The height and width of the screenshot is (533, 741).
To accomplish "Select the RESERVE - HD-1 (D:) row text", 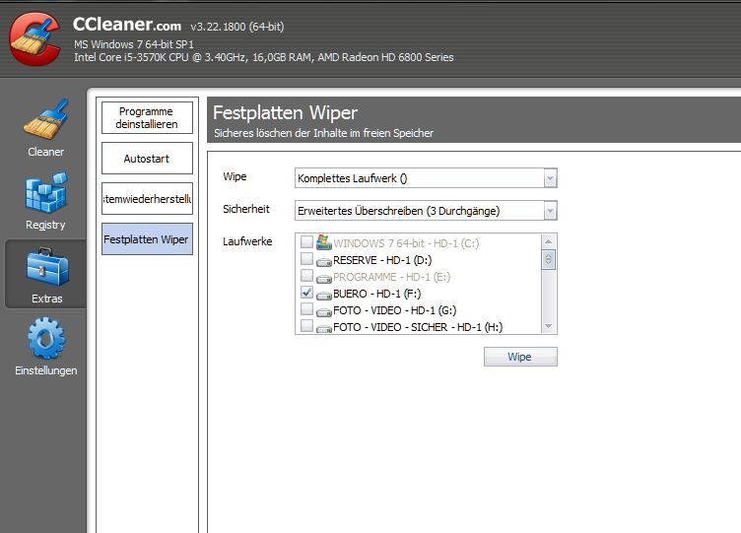I will coord(382,260).
